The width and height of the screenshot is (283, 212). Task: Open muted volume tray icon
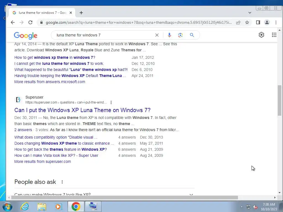[x=255, y=207]
